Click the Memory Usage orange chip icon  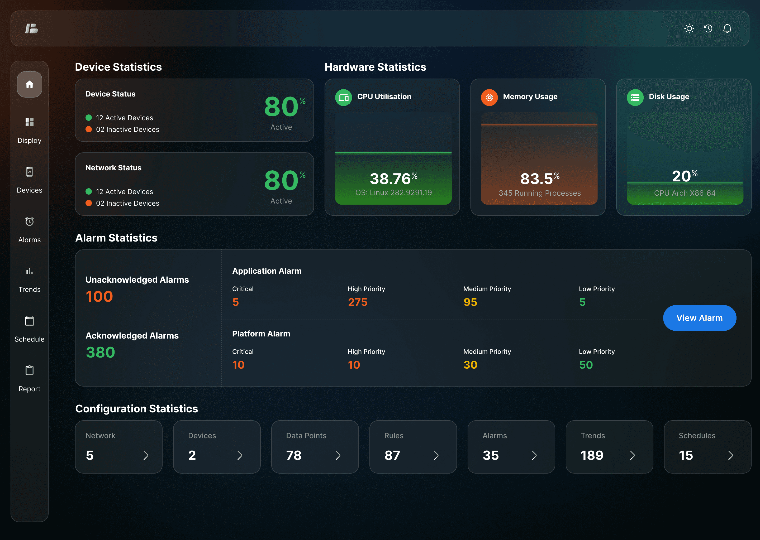[489, 97]
